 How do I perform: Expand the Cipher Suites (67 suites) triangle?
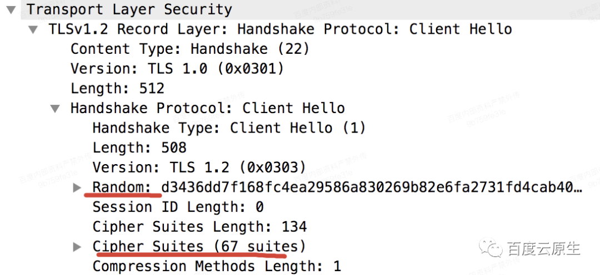click(x=77, y=247)
